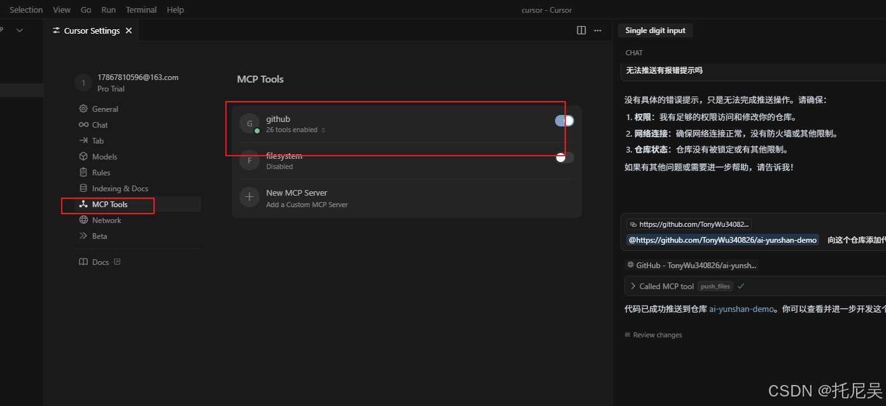The width and height of the screenshot is (886, 406).
Task: Close the Cursor Settings tab
Action: (x=129, y=30)
